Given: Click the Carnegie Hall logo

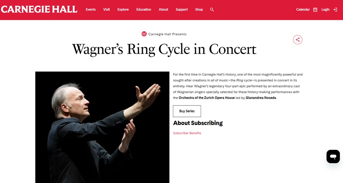Looking at the screenshot, I should [39, 9].
